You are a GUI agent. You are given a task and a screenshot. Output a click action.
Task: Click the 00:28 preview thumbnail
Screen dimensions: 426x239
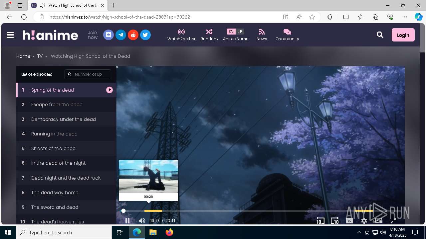pos(148,176)
